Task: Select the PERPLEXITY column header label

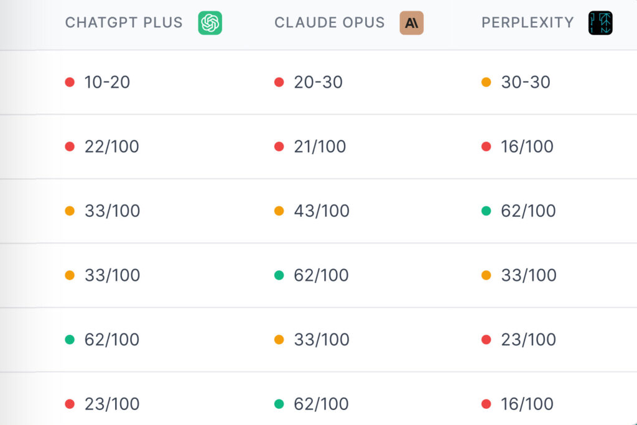Action: click(528, 23)
